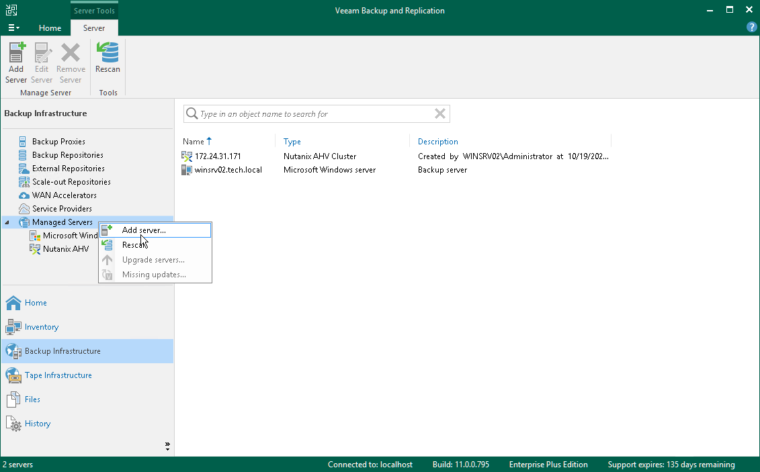Select Service Providers node
The width and height of the screenshot is (760, 472).
[62, 209]
